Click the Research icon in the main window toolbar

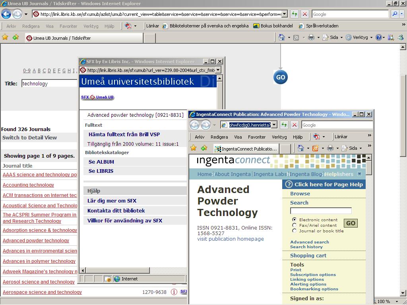pyautogui.click(x=391, y=38)
